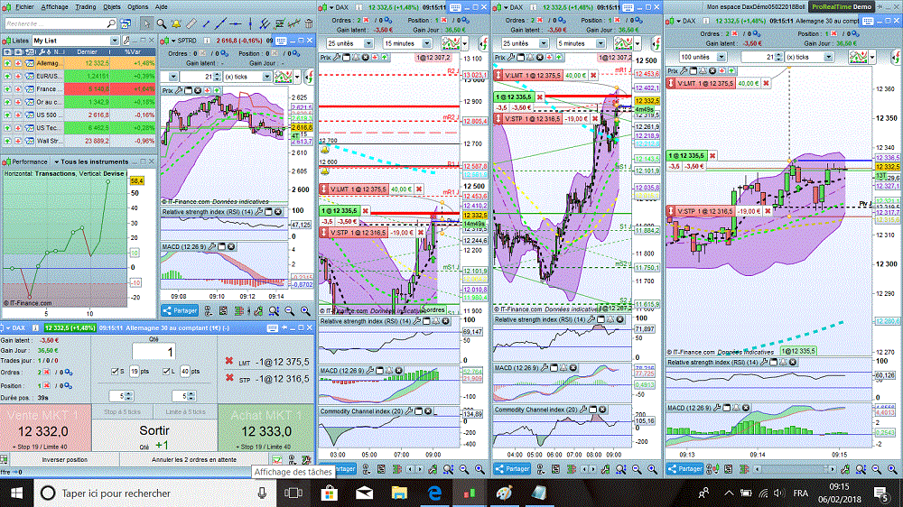Open the Trading menu

[85, 7]
